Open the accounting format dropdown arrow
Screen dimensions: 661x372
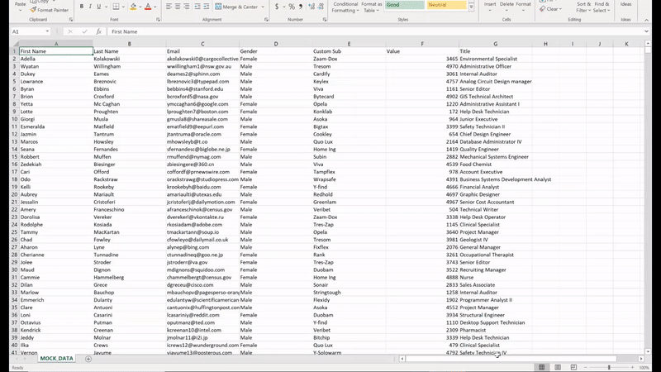pos(283,7)
